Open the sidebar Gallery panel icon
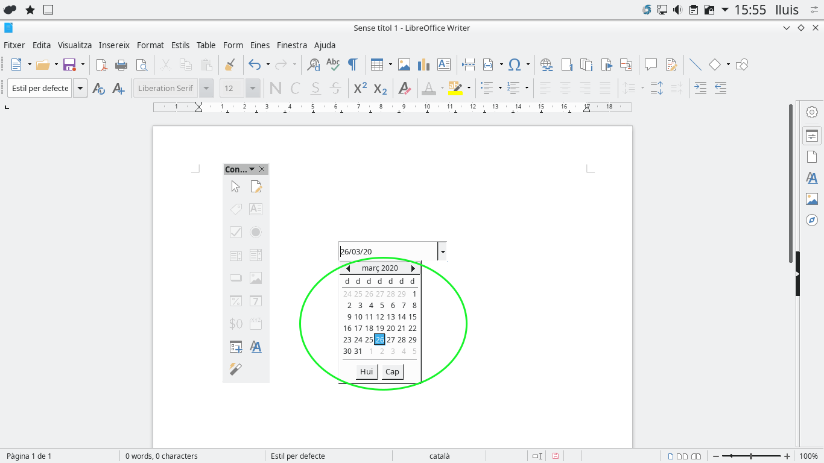 click(x=812, y=199)
